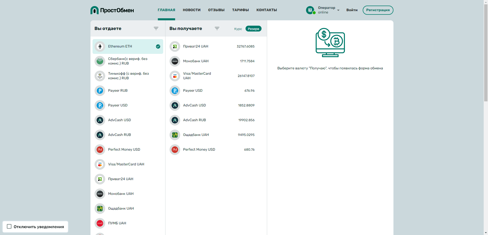Open the Тарифы menu item
This screenshot has height=235, width=488.
[x=240, y=10]
